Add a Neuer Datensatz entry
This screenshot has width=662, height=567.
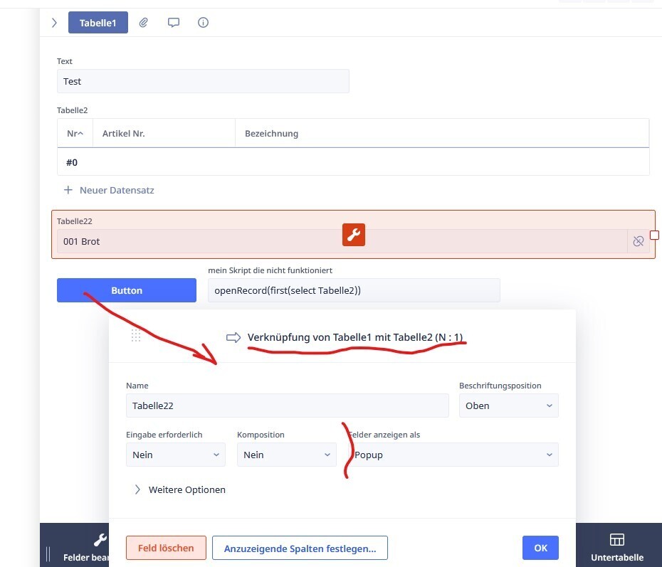pos(109,190)
